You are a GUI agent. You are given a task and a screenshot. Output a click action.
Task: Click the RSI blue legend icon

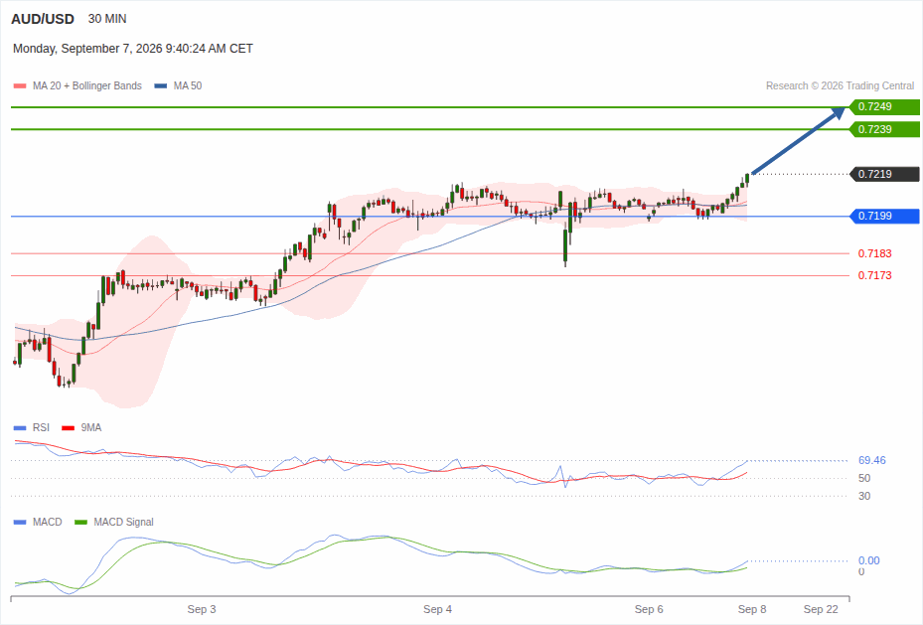20,428
